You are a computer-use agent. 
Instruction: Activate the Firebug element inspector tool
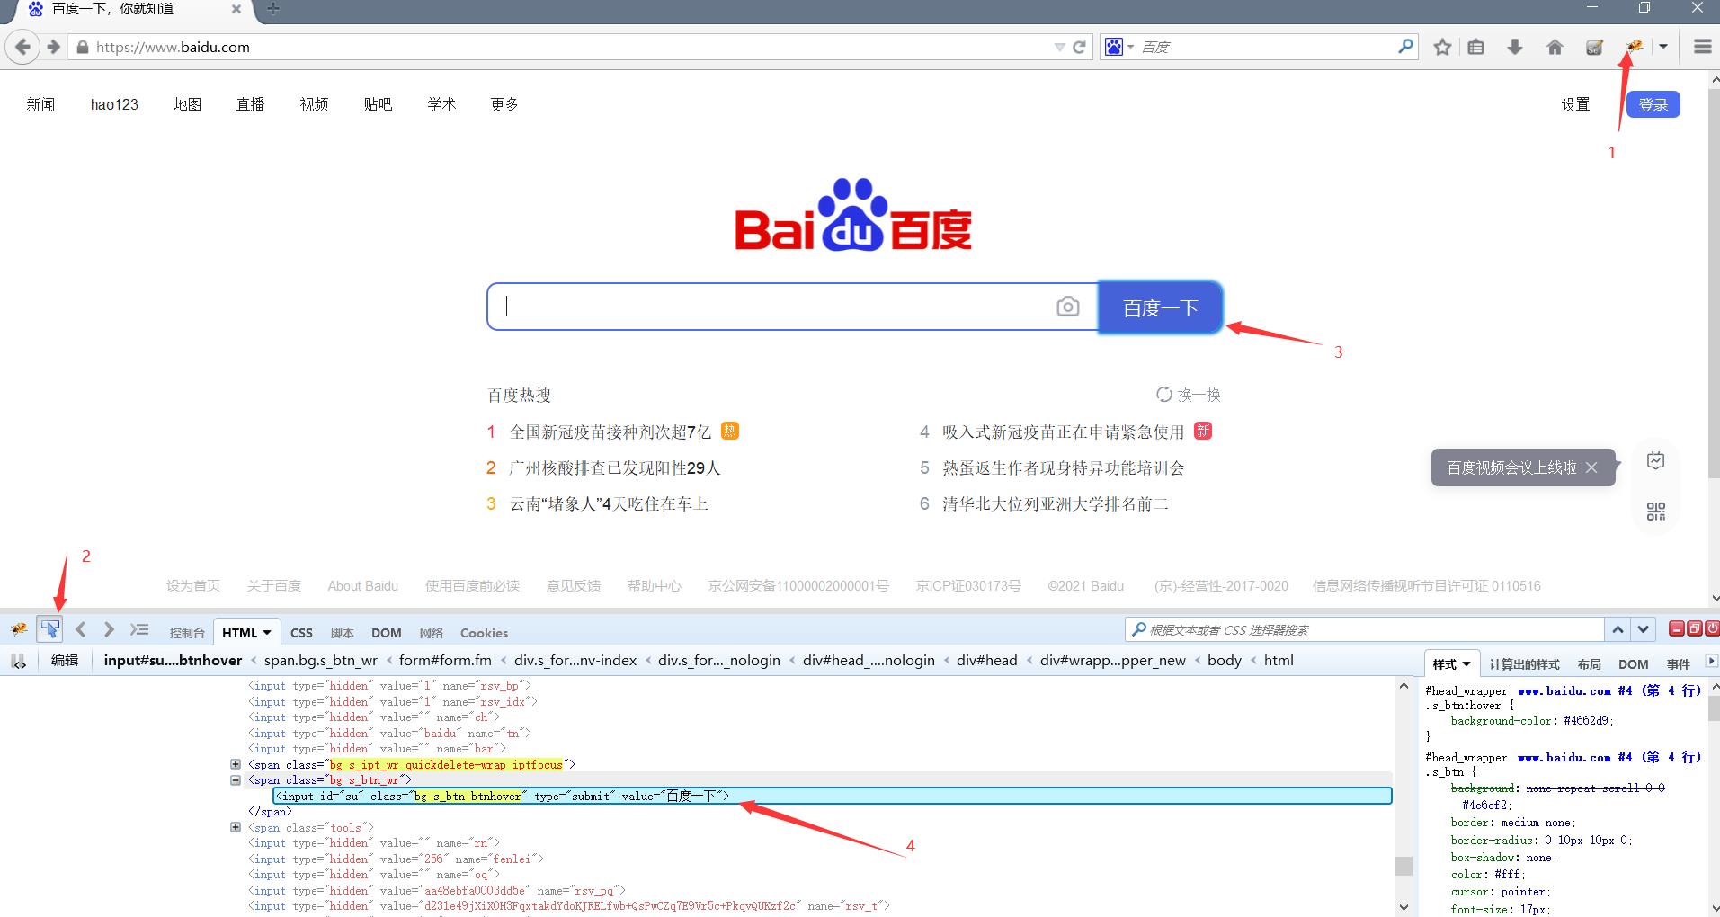(49, 628)
